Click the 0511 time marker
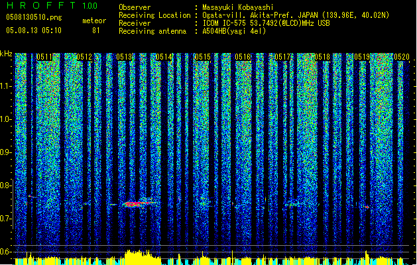The image size is (417, 265). pos(44,57)
